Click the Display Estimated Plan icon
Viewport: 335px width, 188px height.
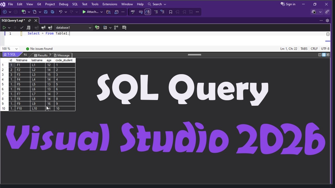point(28,27)
